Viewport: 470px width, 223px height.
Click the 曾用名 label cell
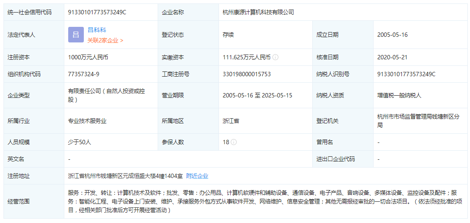[343, 142]
